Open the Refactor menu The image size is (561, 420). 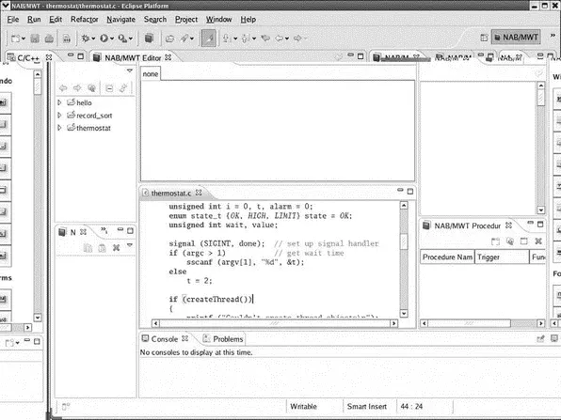(85, 20)
